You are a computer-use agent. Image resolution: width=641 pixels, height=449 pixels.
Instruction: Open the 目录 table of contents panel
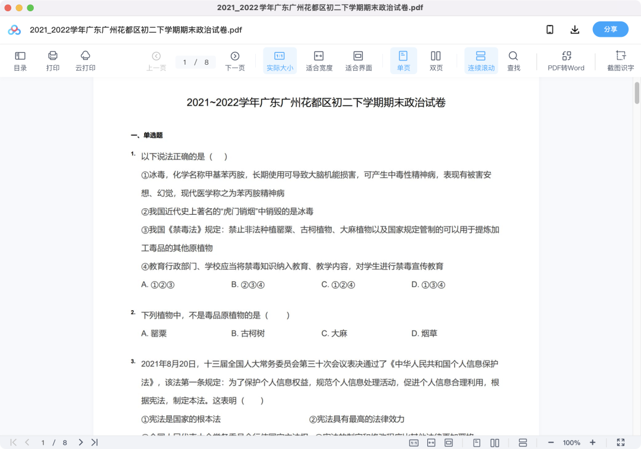(20, 61)
